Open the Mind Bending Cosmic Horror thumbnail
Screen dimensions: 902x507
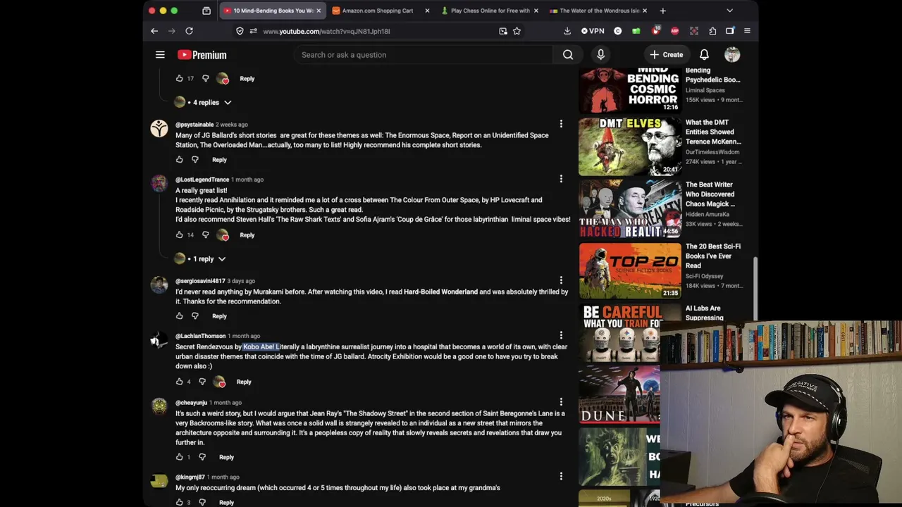630,90
